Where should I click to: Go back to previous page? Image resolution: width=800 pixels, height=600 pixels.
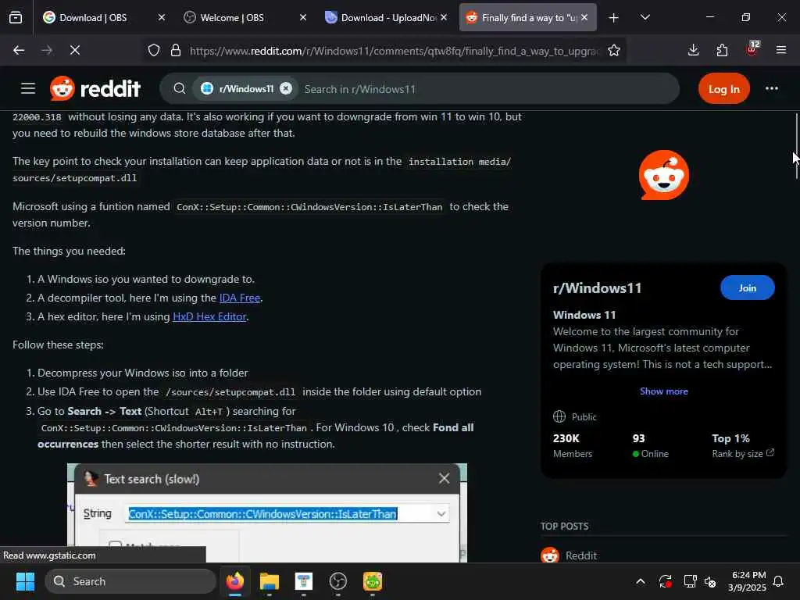(x=19, y=50)
